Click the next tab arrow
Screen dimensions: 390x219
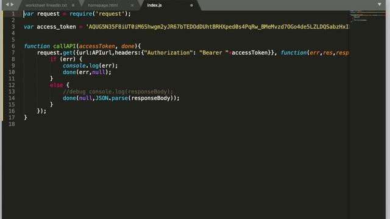pyautogui.click(x=12, y=4)
